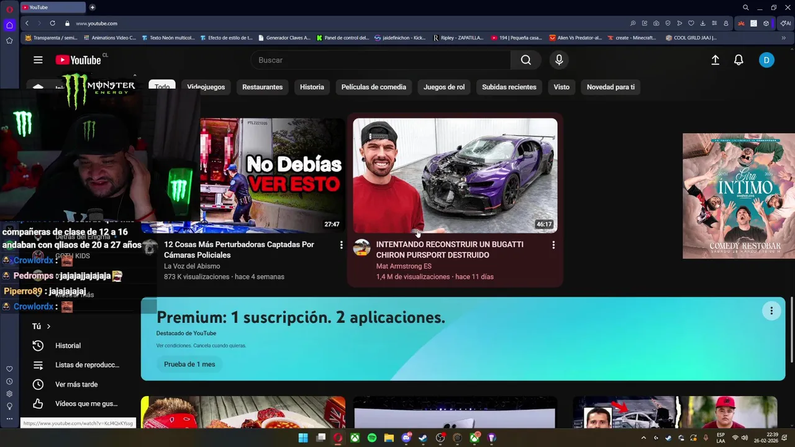This screenshot has height=447, width=795.
Task: Open the Generador Claves bookmark
Action: tap(283, 38)
